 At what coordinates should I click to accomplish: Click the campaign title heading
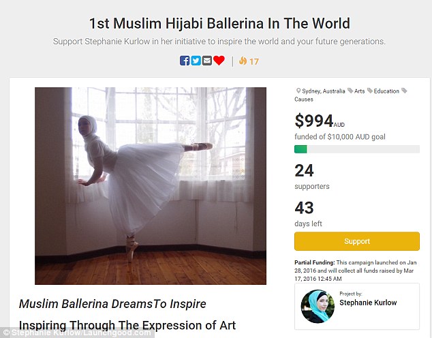point(219,23)
